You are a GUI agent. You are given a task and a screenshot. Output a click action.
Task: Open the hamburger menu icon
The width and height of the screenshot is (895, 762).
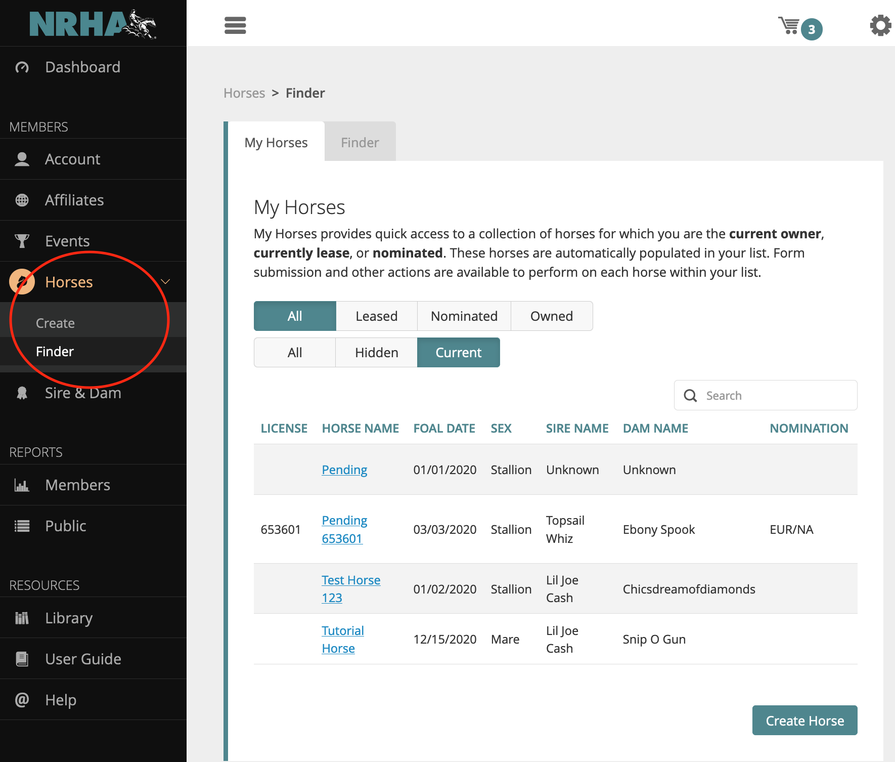coord(235,25)
